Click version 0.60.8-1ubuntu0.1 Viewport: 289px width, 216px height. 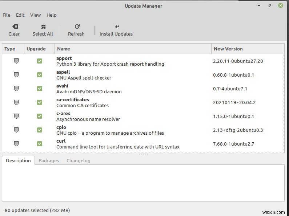click(233, 75)
